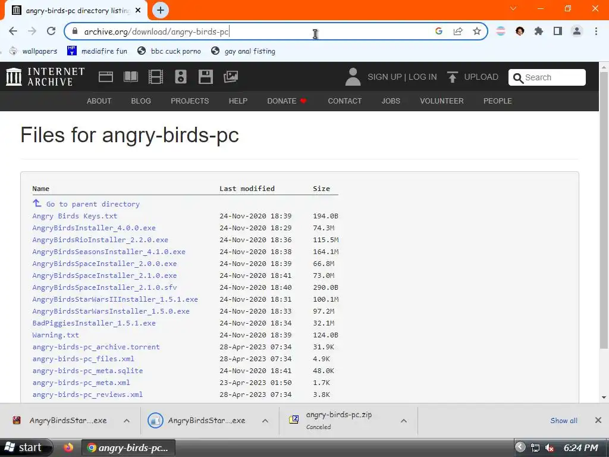The height and width of the screenshot is (457, 609).
Task: Click the SIGN UP | LOG IN link
Action: 403,77
